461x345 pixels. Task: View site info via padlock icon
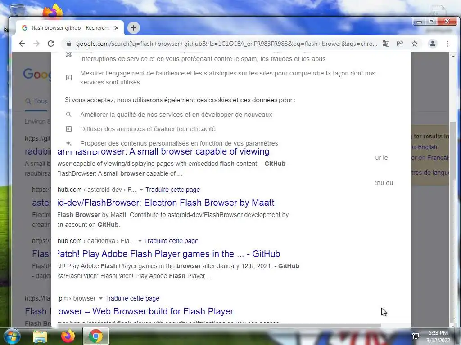(x=69, y=44)
